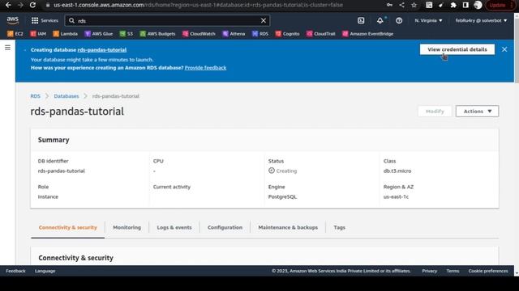This screenshot has height=291, width=519.
Task: Click the Provide feedback link
Action: tap(205, 68)
